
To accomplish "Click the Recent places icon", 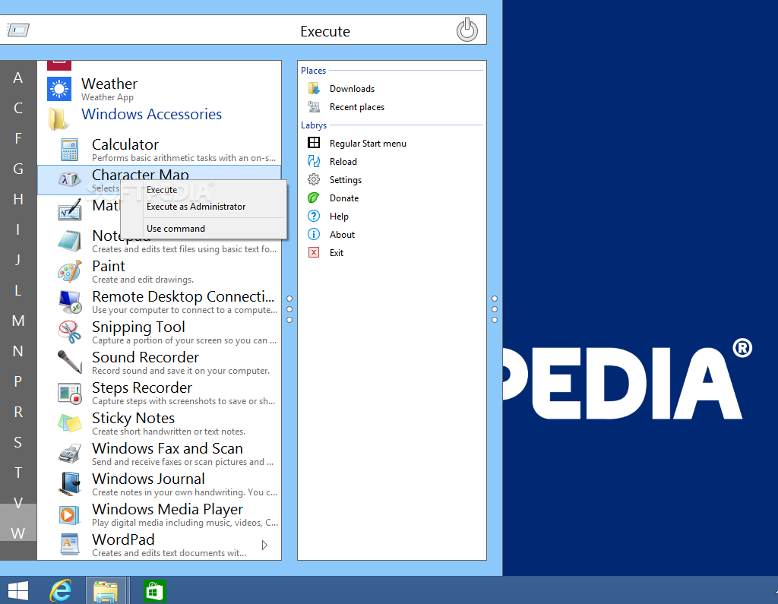I will tap(314, 106).
